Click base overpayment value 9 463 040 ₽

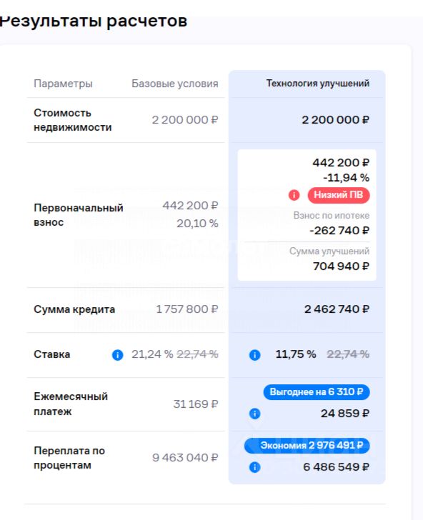point(185,458)
